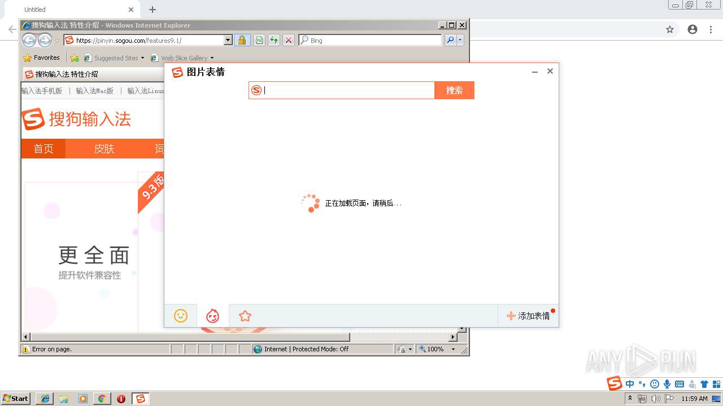723x406 pixels.
Task: Open the IE search provider dropdown
Action: point(460,40)
